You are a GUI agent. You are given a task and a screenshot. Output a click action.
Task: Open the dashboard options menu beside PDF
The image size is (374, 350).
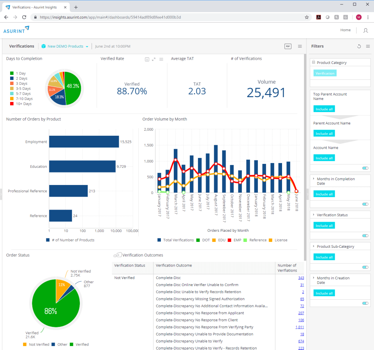click(x=300, y=46)
